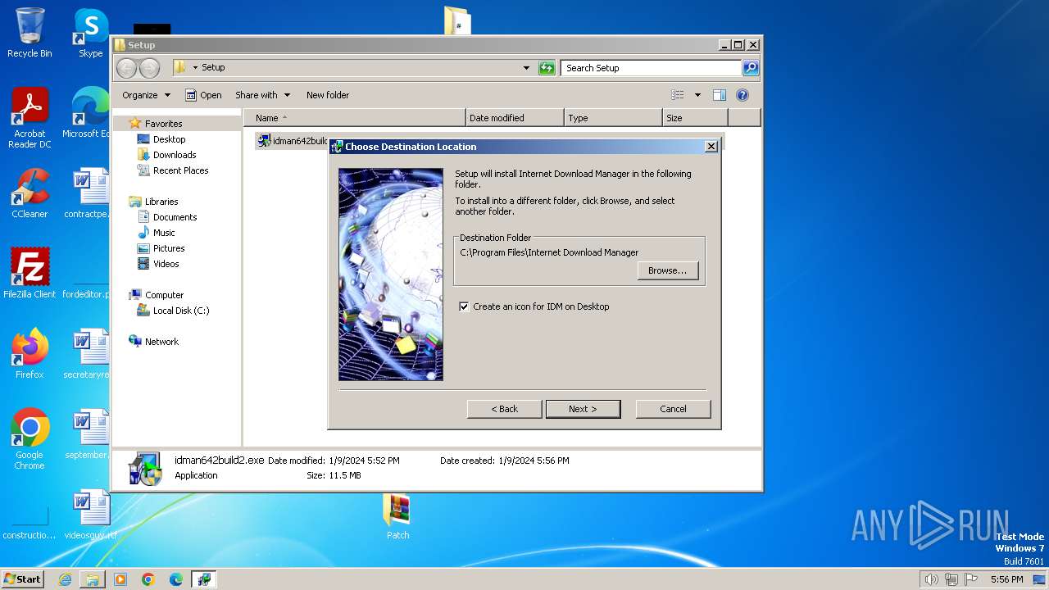Select Desktop under Favorites
This screenshot has height=590, width=1049.
point(169,139)
